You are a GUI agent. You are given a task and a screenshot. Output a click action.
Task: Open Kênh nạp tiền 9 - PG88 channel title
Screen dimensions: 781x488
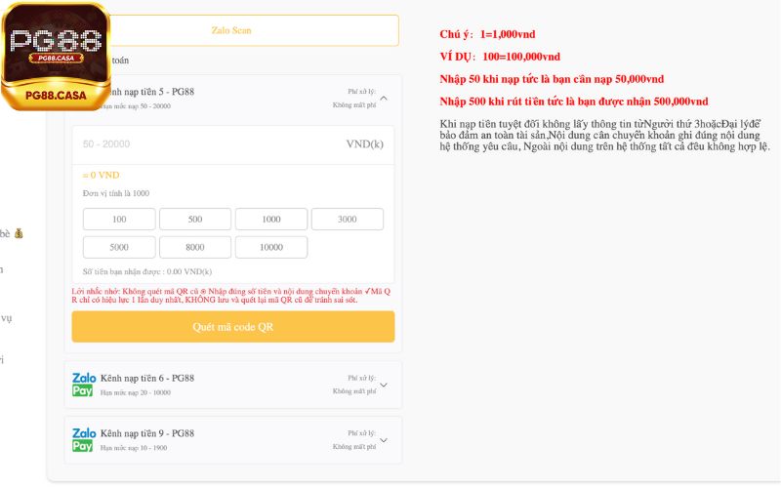click(147, 433)
